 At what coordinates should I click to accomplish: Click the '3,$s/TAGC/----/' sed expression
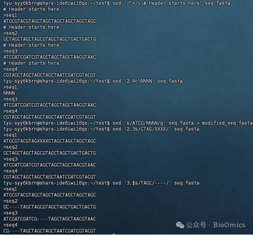coord(148,183)
